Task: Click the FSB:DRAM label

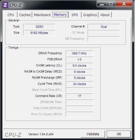Action: (x=55, y=59)
